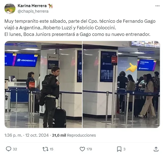Open the three-dot more options menu

tap(157, 6)
